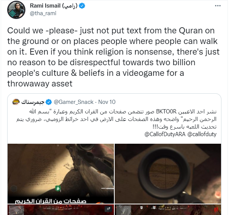Open the sniper scope image thumbnail
The width and height of the screenshot is (229, 215).
pyautogui.click(x=168, y=174)
